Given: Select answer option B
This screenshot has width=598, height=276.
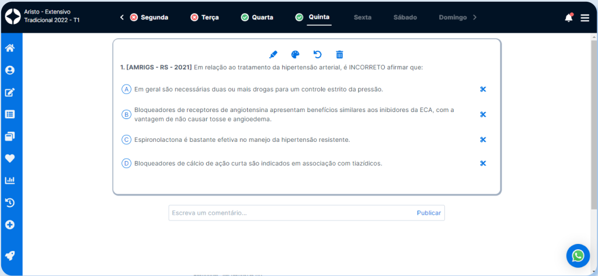Looking at the screenshot, I should coord(126,114).
